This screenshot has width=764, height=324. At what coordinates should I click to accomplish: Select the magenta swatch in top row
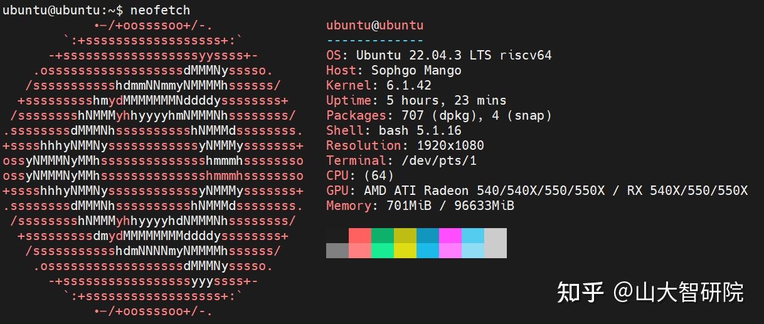(450, 236)
